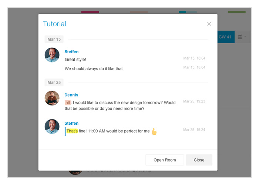This screenshot has height=185, width=259.
Task: Select the CW 41 week tab
Action: [x=226, y=37]
